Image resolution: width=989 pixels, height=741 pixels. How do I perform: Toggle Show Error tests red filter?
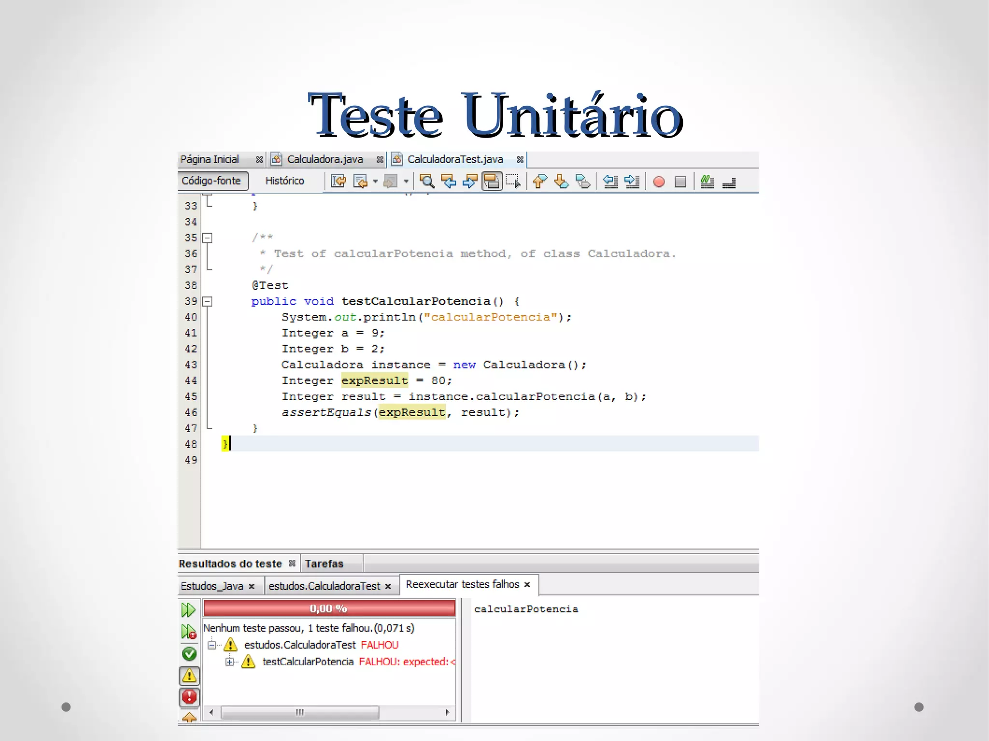pos(189,697)
